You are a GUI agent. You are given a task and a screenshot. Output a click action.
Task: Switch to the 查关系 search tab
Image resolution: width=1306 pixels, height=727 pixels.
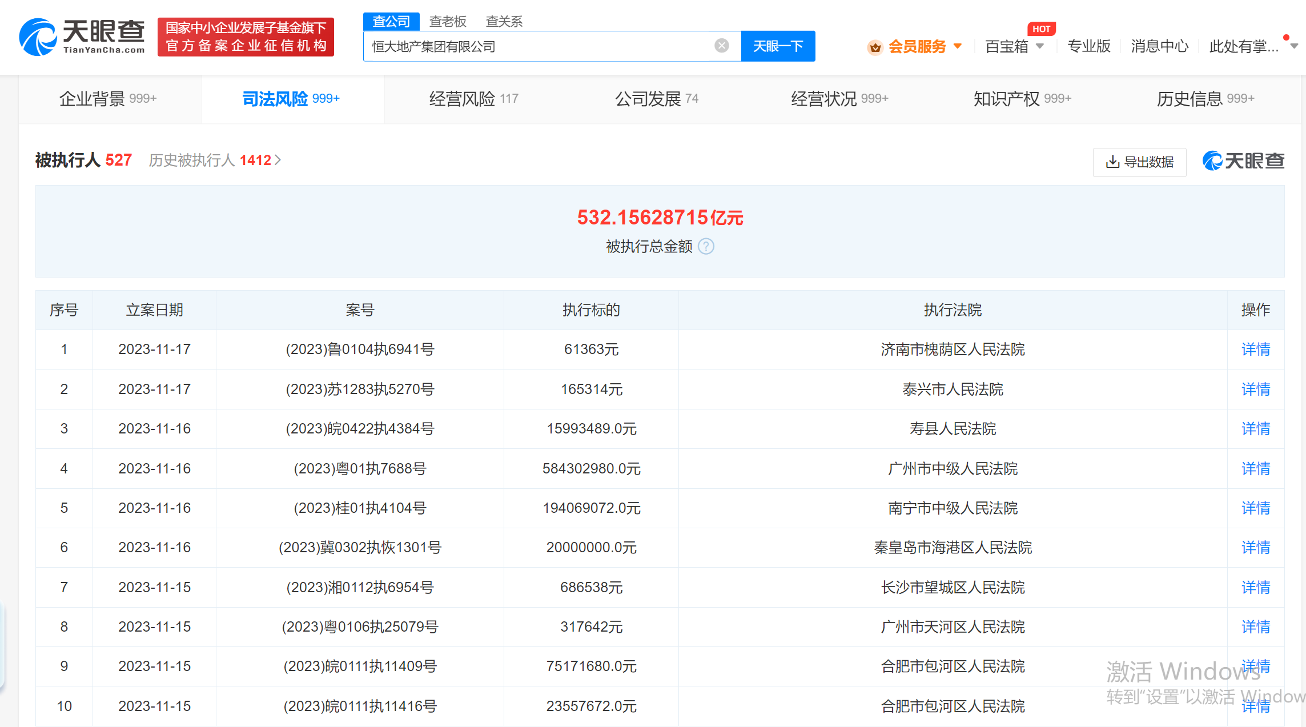[x=504, y=22]
